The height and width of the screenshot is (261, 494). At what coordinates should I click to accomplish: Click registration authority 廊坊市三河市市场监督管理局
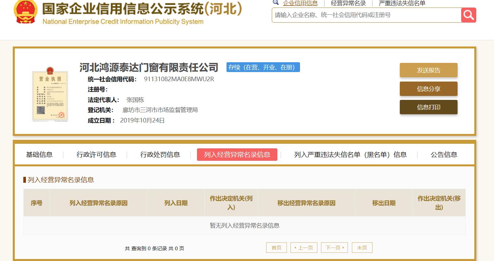tap(160, 110)
